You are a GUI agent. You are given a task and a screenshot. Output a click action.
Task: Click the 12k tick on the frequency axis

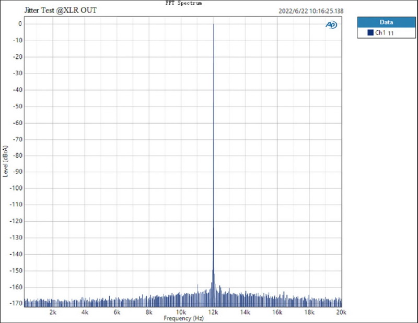213,312
